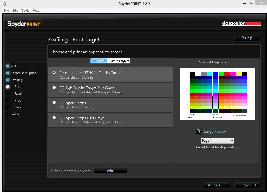Select the Print step in sidebar
267x192 pixels.
point(18,87)
